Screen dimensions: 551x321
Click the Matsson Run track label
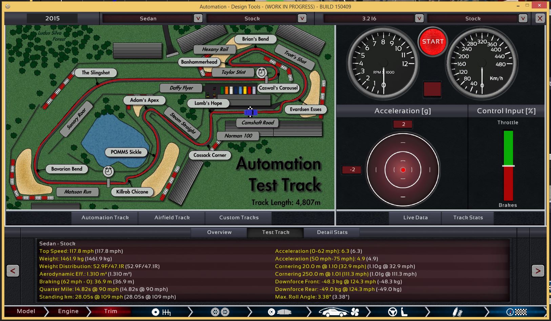coord(78,192)
